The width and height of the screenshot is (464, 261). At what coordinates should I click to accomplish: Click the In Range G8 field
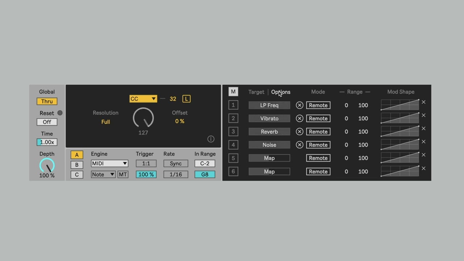[x=205, y=174]
